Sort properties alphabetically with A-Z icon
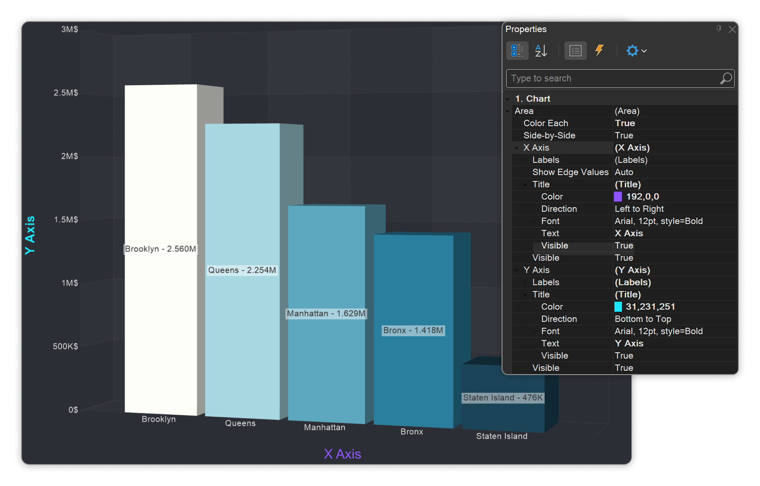Viewport: 760px width, 486px height. (x=541, y=51)
